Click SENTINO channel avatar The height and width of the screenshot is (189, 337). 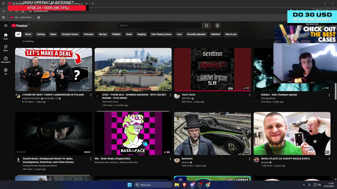pyautogui.click(x=177, y=96)
